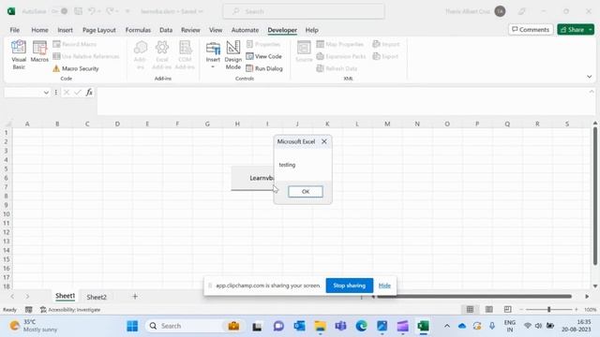This screenshot has height=337, width=600.
Task: Open Expansion Packs
Action: pyautogui.click(x=341, y=56)
